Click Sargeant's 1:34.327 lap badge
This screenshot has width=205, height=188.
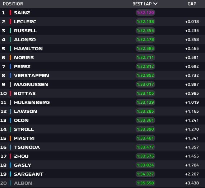click(145, 174)
